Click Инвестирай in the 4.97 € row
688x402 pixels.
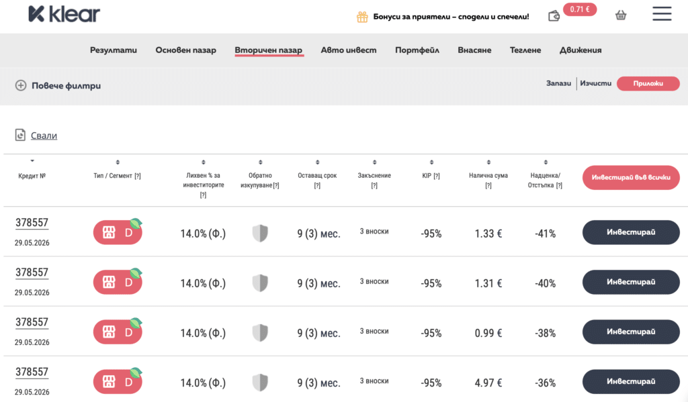coord(631,381)
